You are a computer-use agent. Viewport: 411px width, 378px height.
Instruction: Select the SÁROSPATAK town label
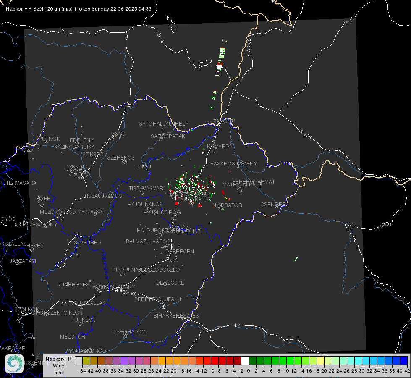(x=168, y=136)
